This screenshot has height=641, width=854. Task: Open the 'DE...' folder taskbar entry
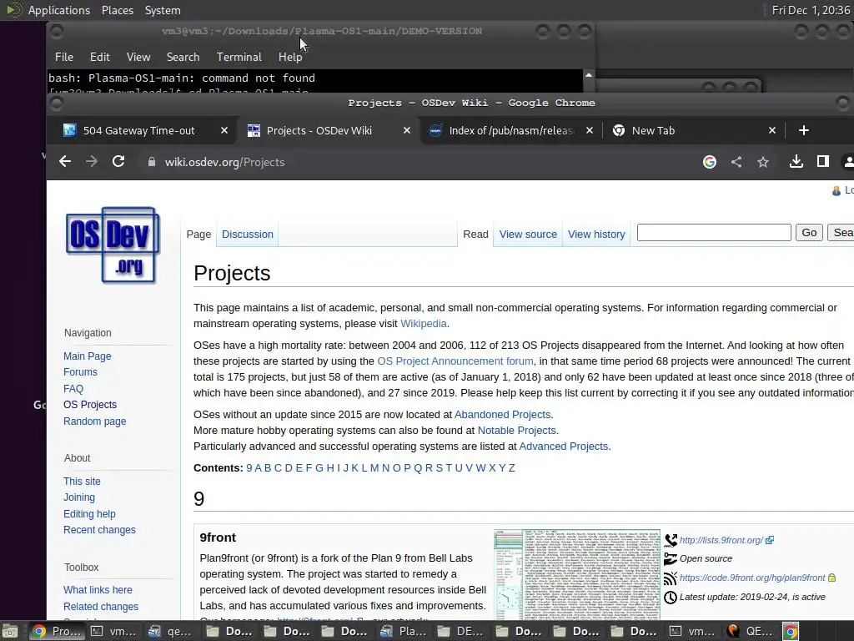[x=461, y=631]
